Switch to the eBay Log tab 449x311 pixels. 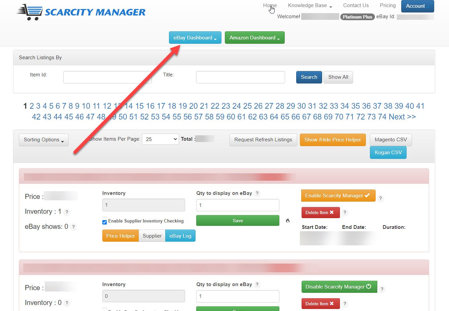coord(180,236)
